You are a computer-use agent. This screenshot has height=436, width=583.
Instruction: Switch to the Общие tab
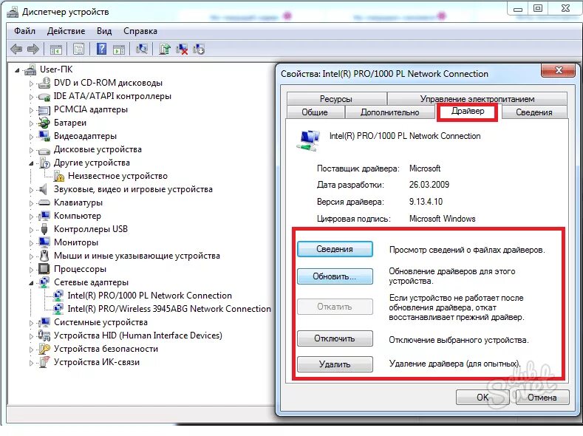315,112
